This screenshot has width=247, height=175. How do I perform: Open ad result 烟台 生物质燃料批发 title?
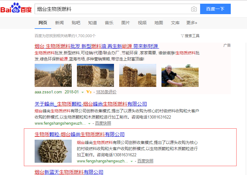[97, 46]
